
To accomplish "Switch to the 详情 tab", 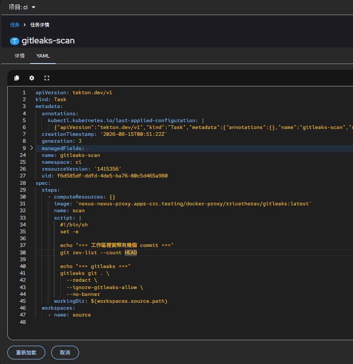I will point(20,56).
